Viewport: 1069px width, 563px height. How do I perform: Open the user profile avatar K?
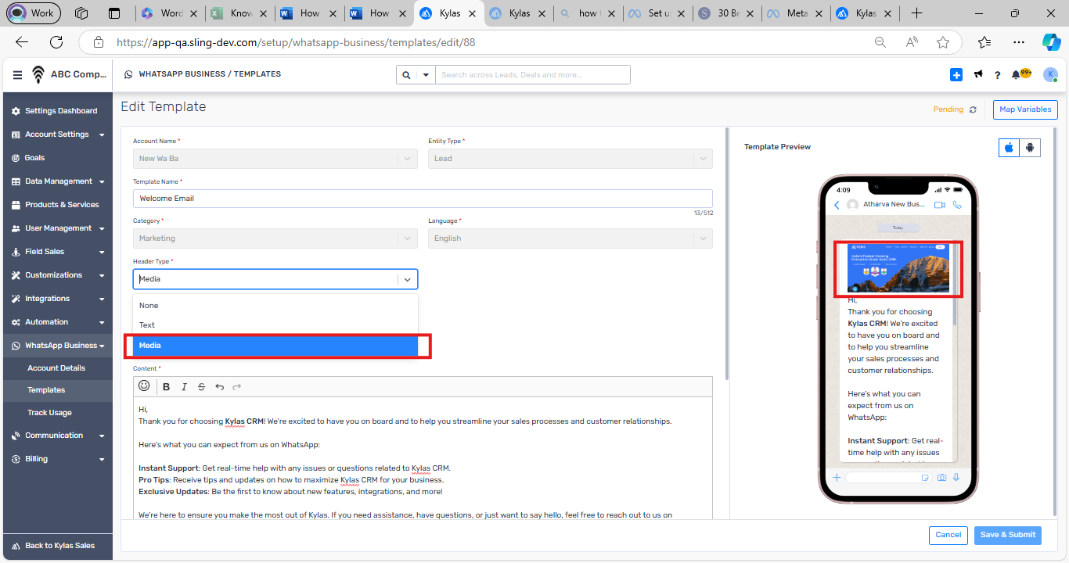[1050, 74]
